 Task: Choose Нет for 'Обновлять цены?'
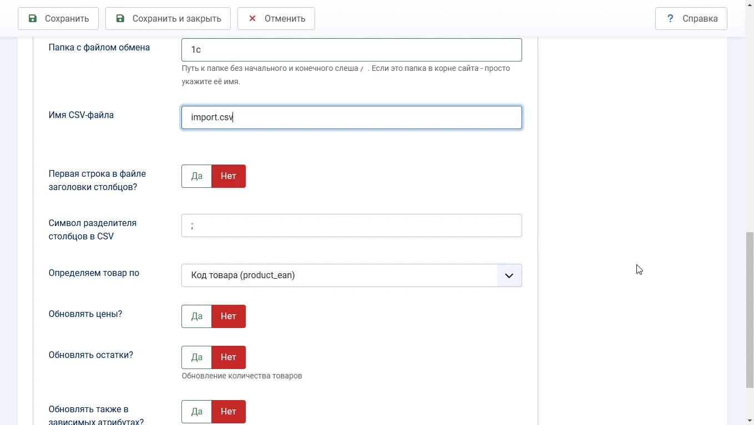click(x=229, y=316)
